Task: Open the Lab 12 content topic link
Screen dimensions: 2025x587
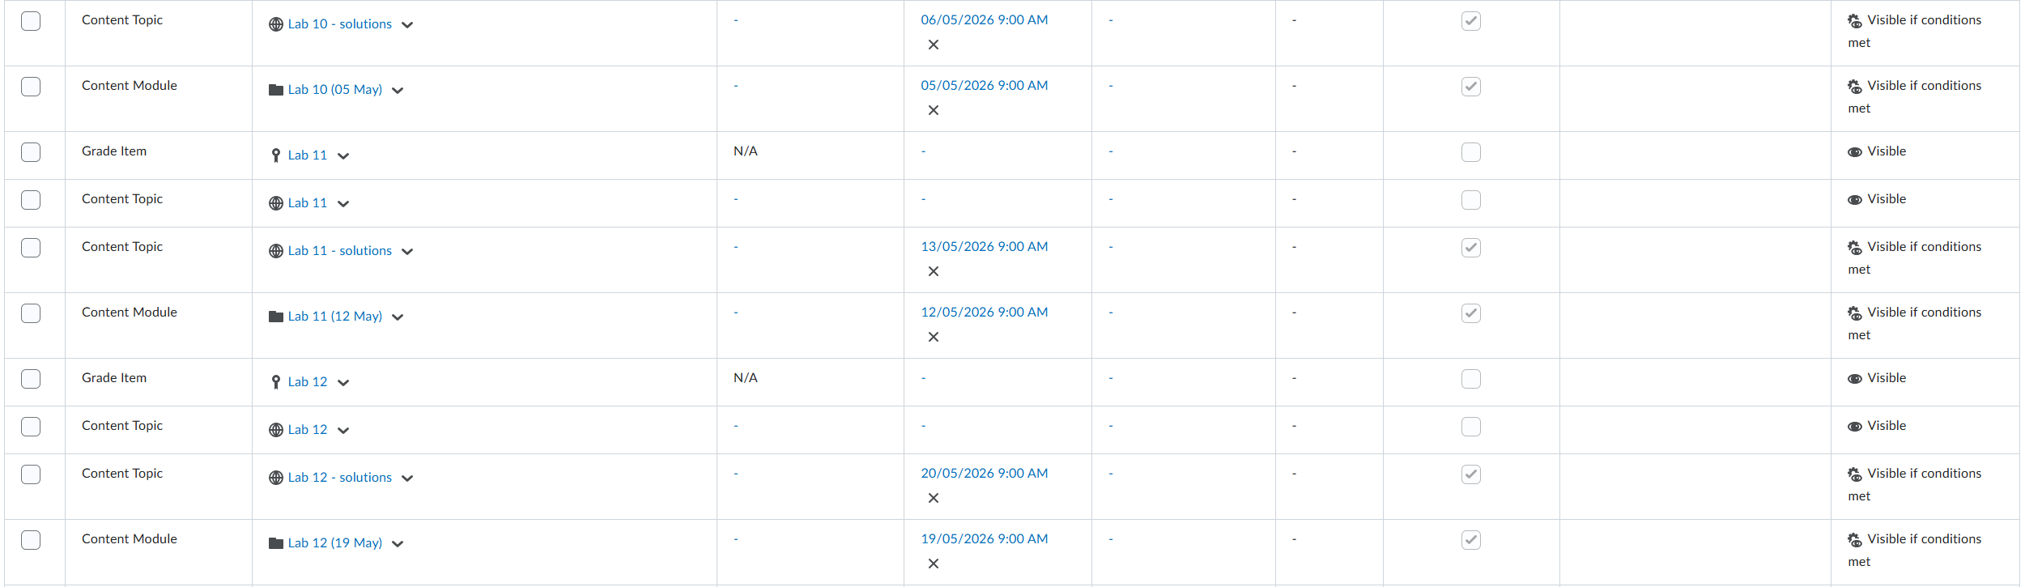Action: coord(308,429)
